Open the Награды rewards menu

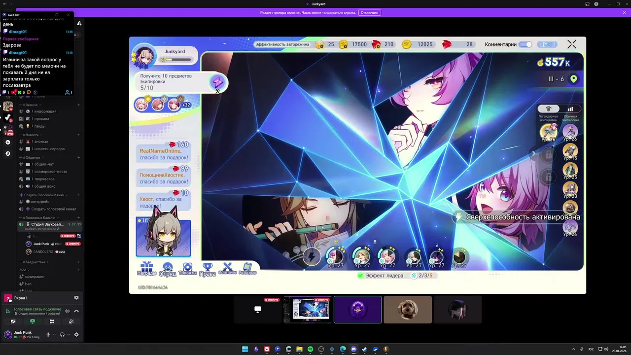tap(146, 269)
